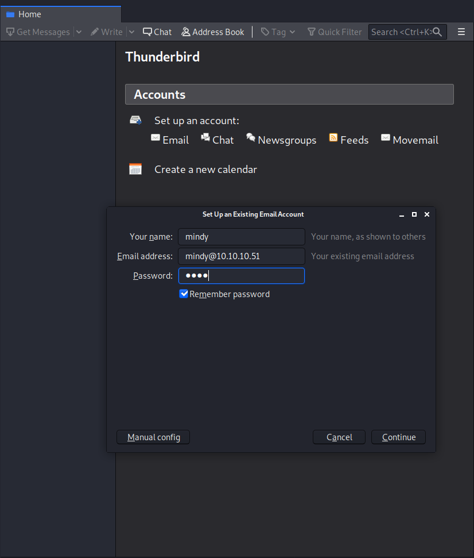Click the Thunderbird heading text

[163, 57]
